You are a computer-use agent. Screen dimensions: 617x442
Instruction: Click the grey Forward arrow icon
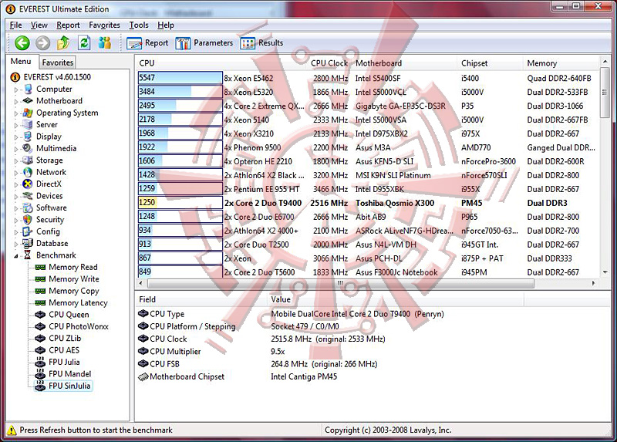[x=43, y=43]
